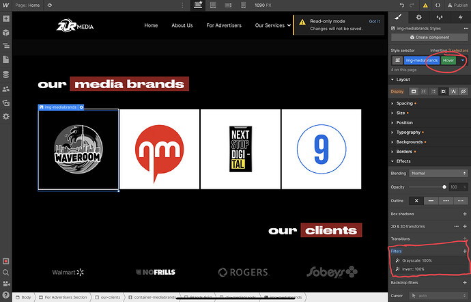Select the desktop base breakpoint

tap(198, 5)
